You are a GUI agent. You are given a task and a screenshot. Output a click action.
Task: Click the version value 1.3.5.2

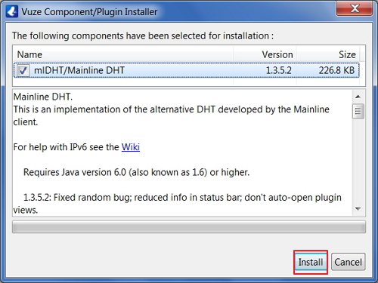pos(279,70)
